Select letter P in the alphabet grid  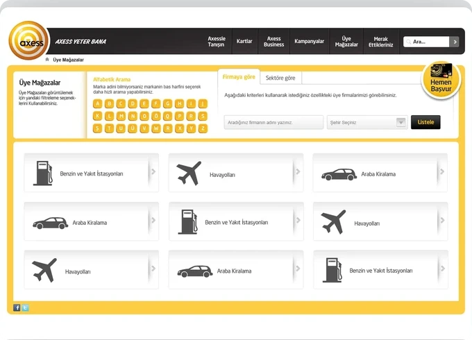[179, 116]
